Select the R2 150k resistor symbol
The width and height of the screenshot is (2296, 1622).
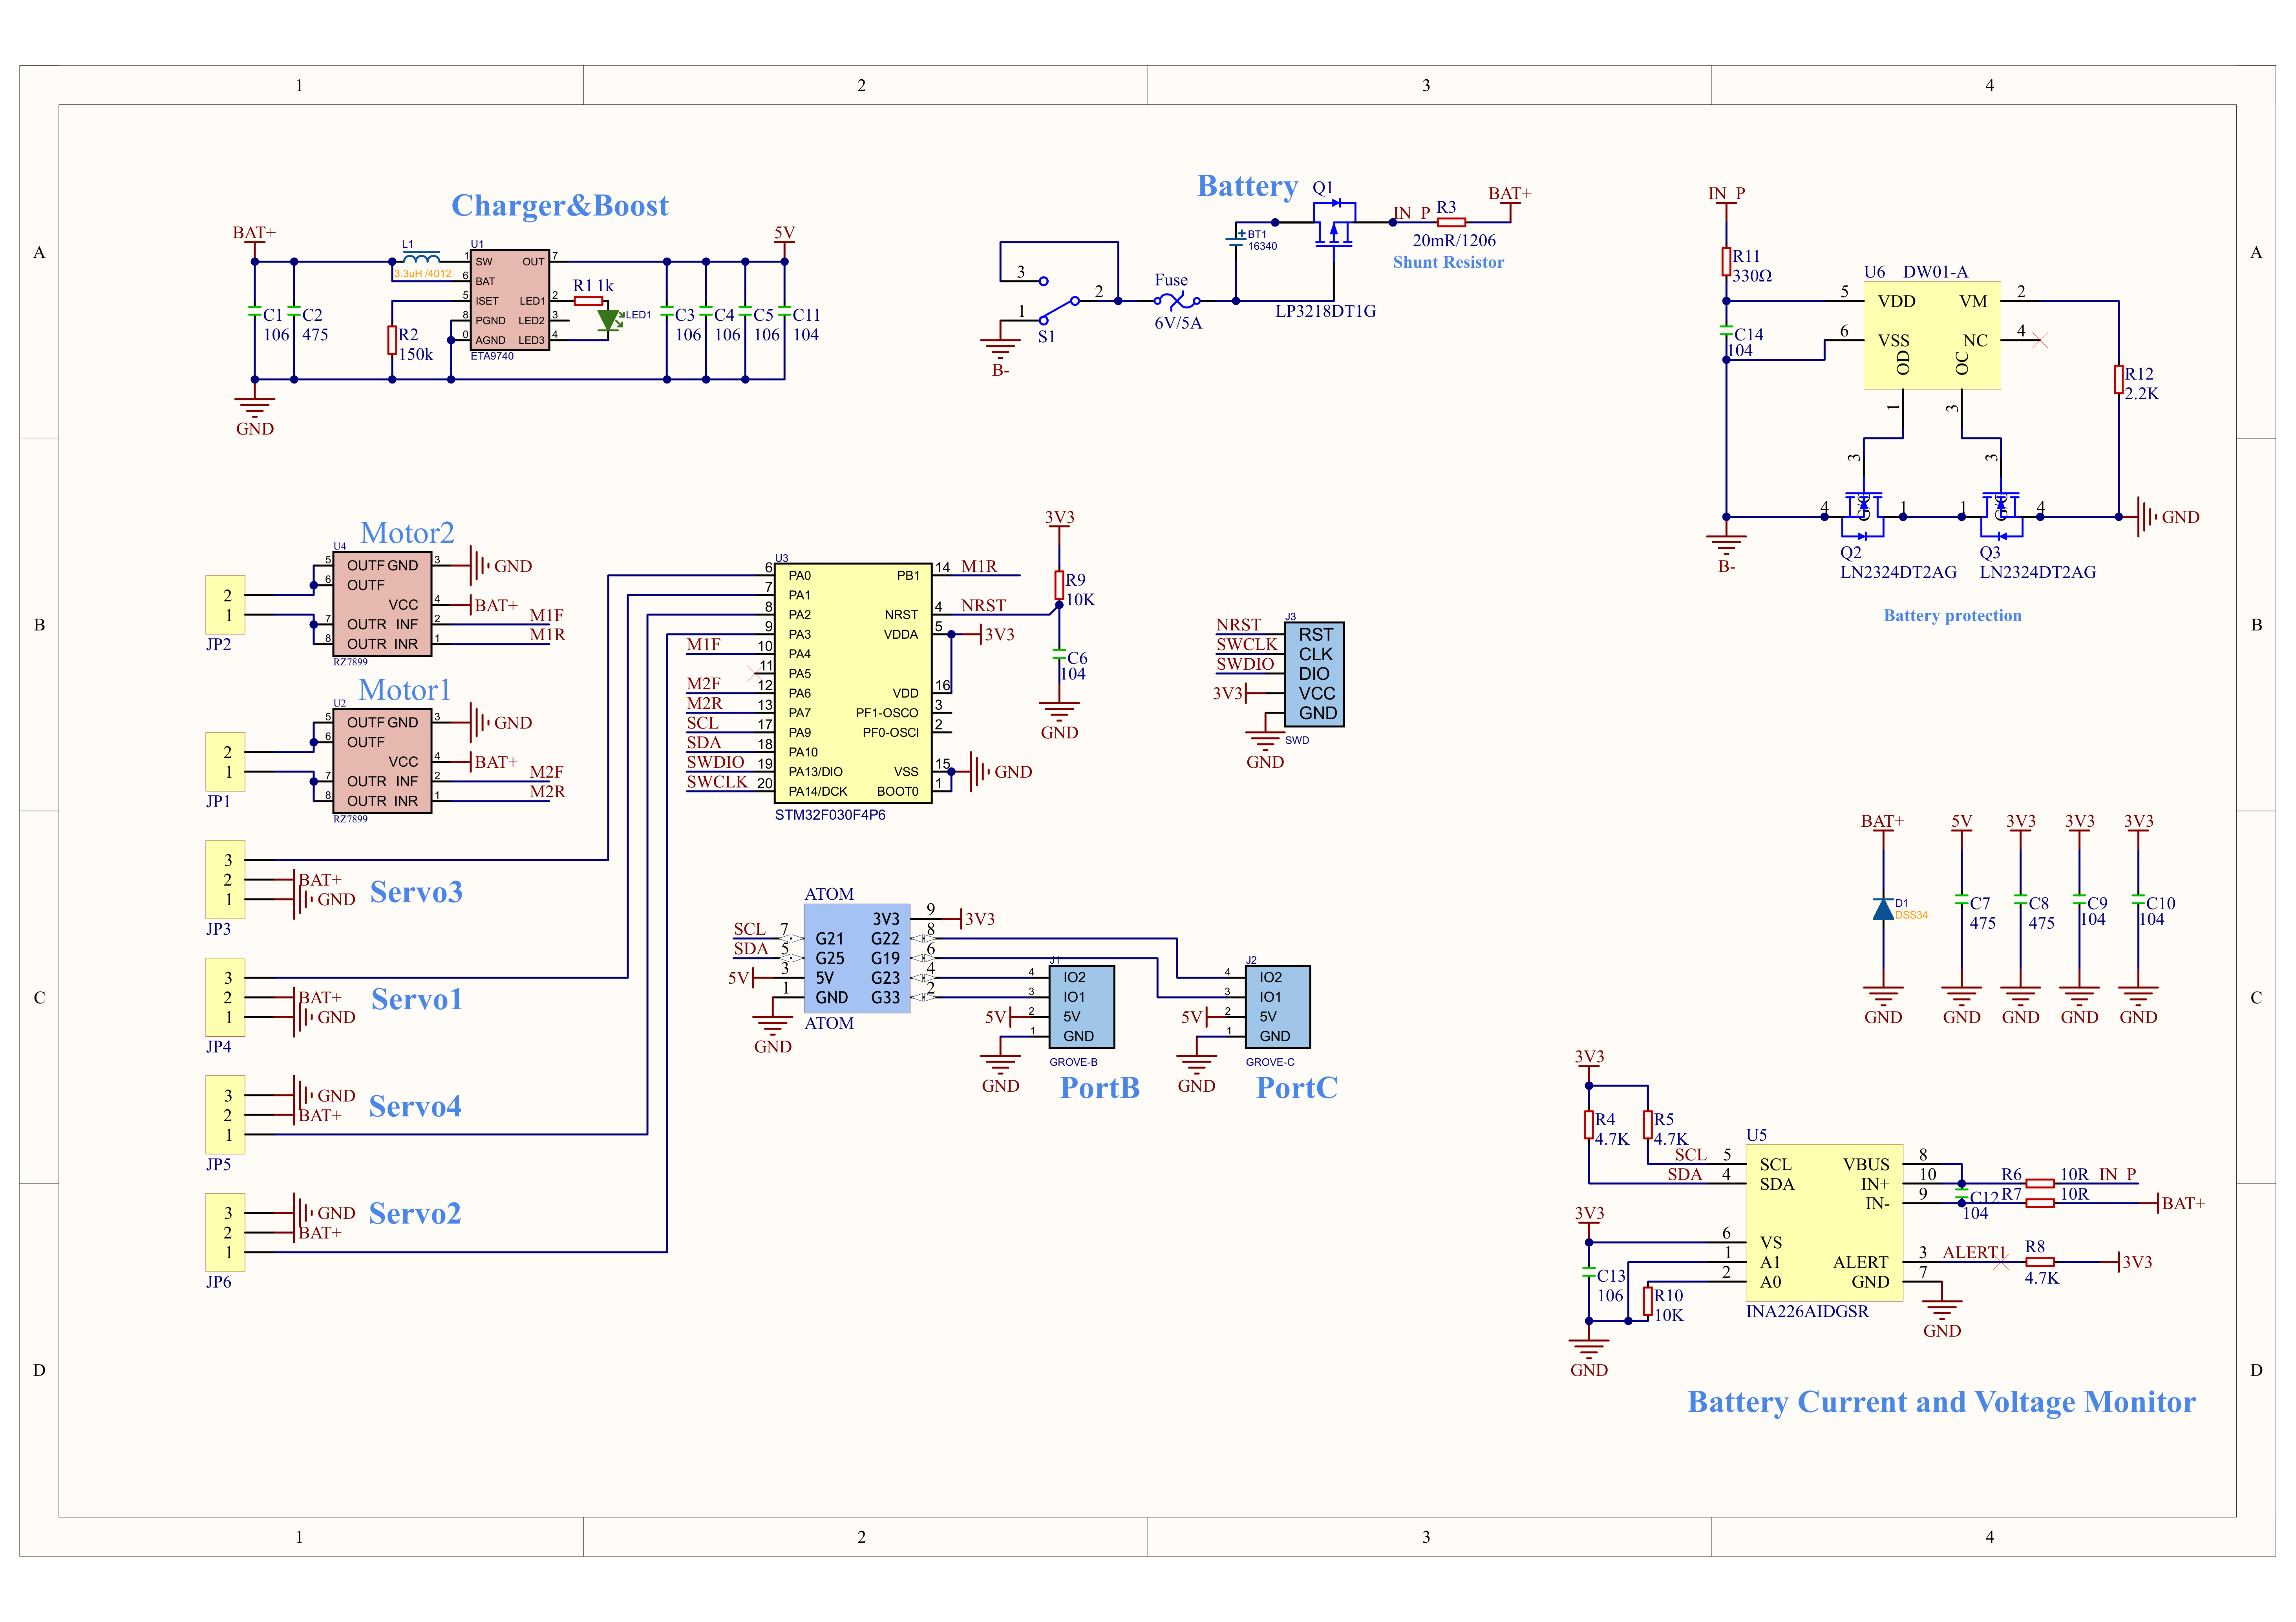[392, 340]
